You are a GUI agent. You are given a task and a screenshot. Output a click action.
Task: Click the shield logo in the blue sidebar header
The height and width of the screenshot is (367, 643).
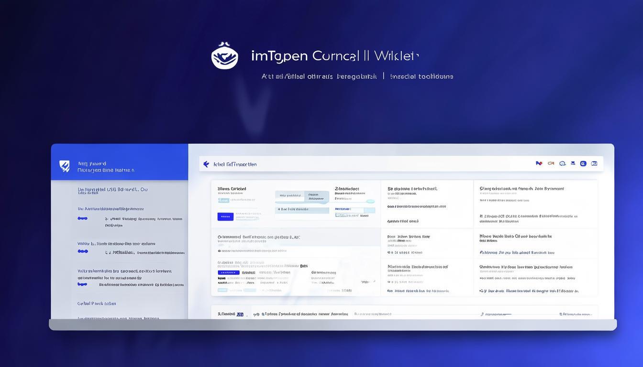tap(64, 166)
